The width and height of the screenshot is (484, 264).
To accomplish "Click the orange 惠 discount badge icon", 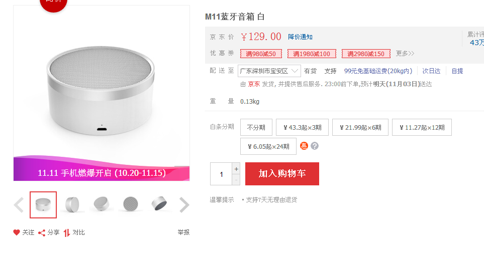I will coord(304,146).
